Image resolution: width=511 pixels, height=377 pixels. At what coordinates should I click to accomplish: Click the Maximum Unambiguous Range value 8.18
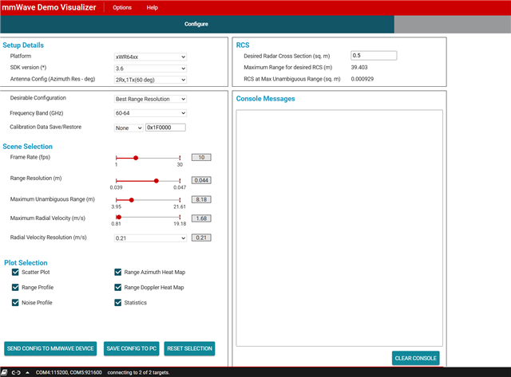[x=201, y=199]
